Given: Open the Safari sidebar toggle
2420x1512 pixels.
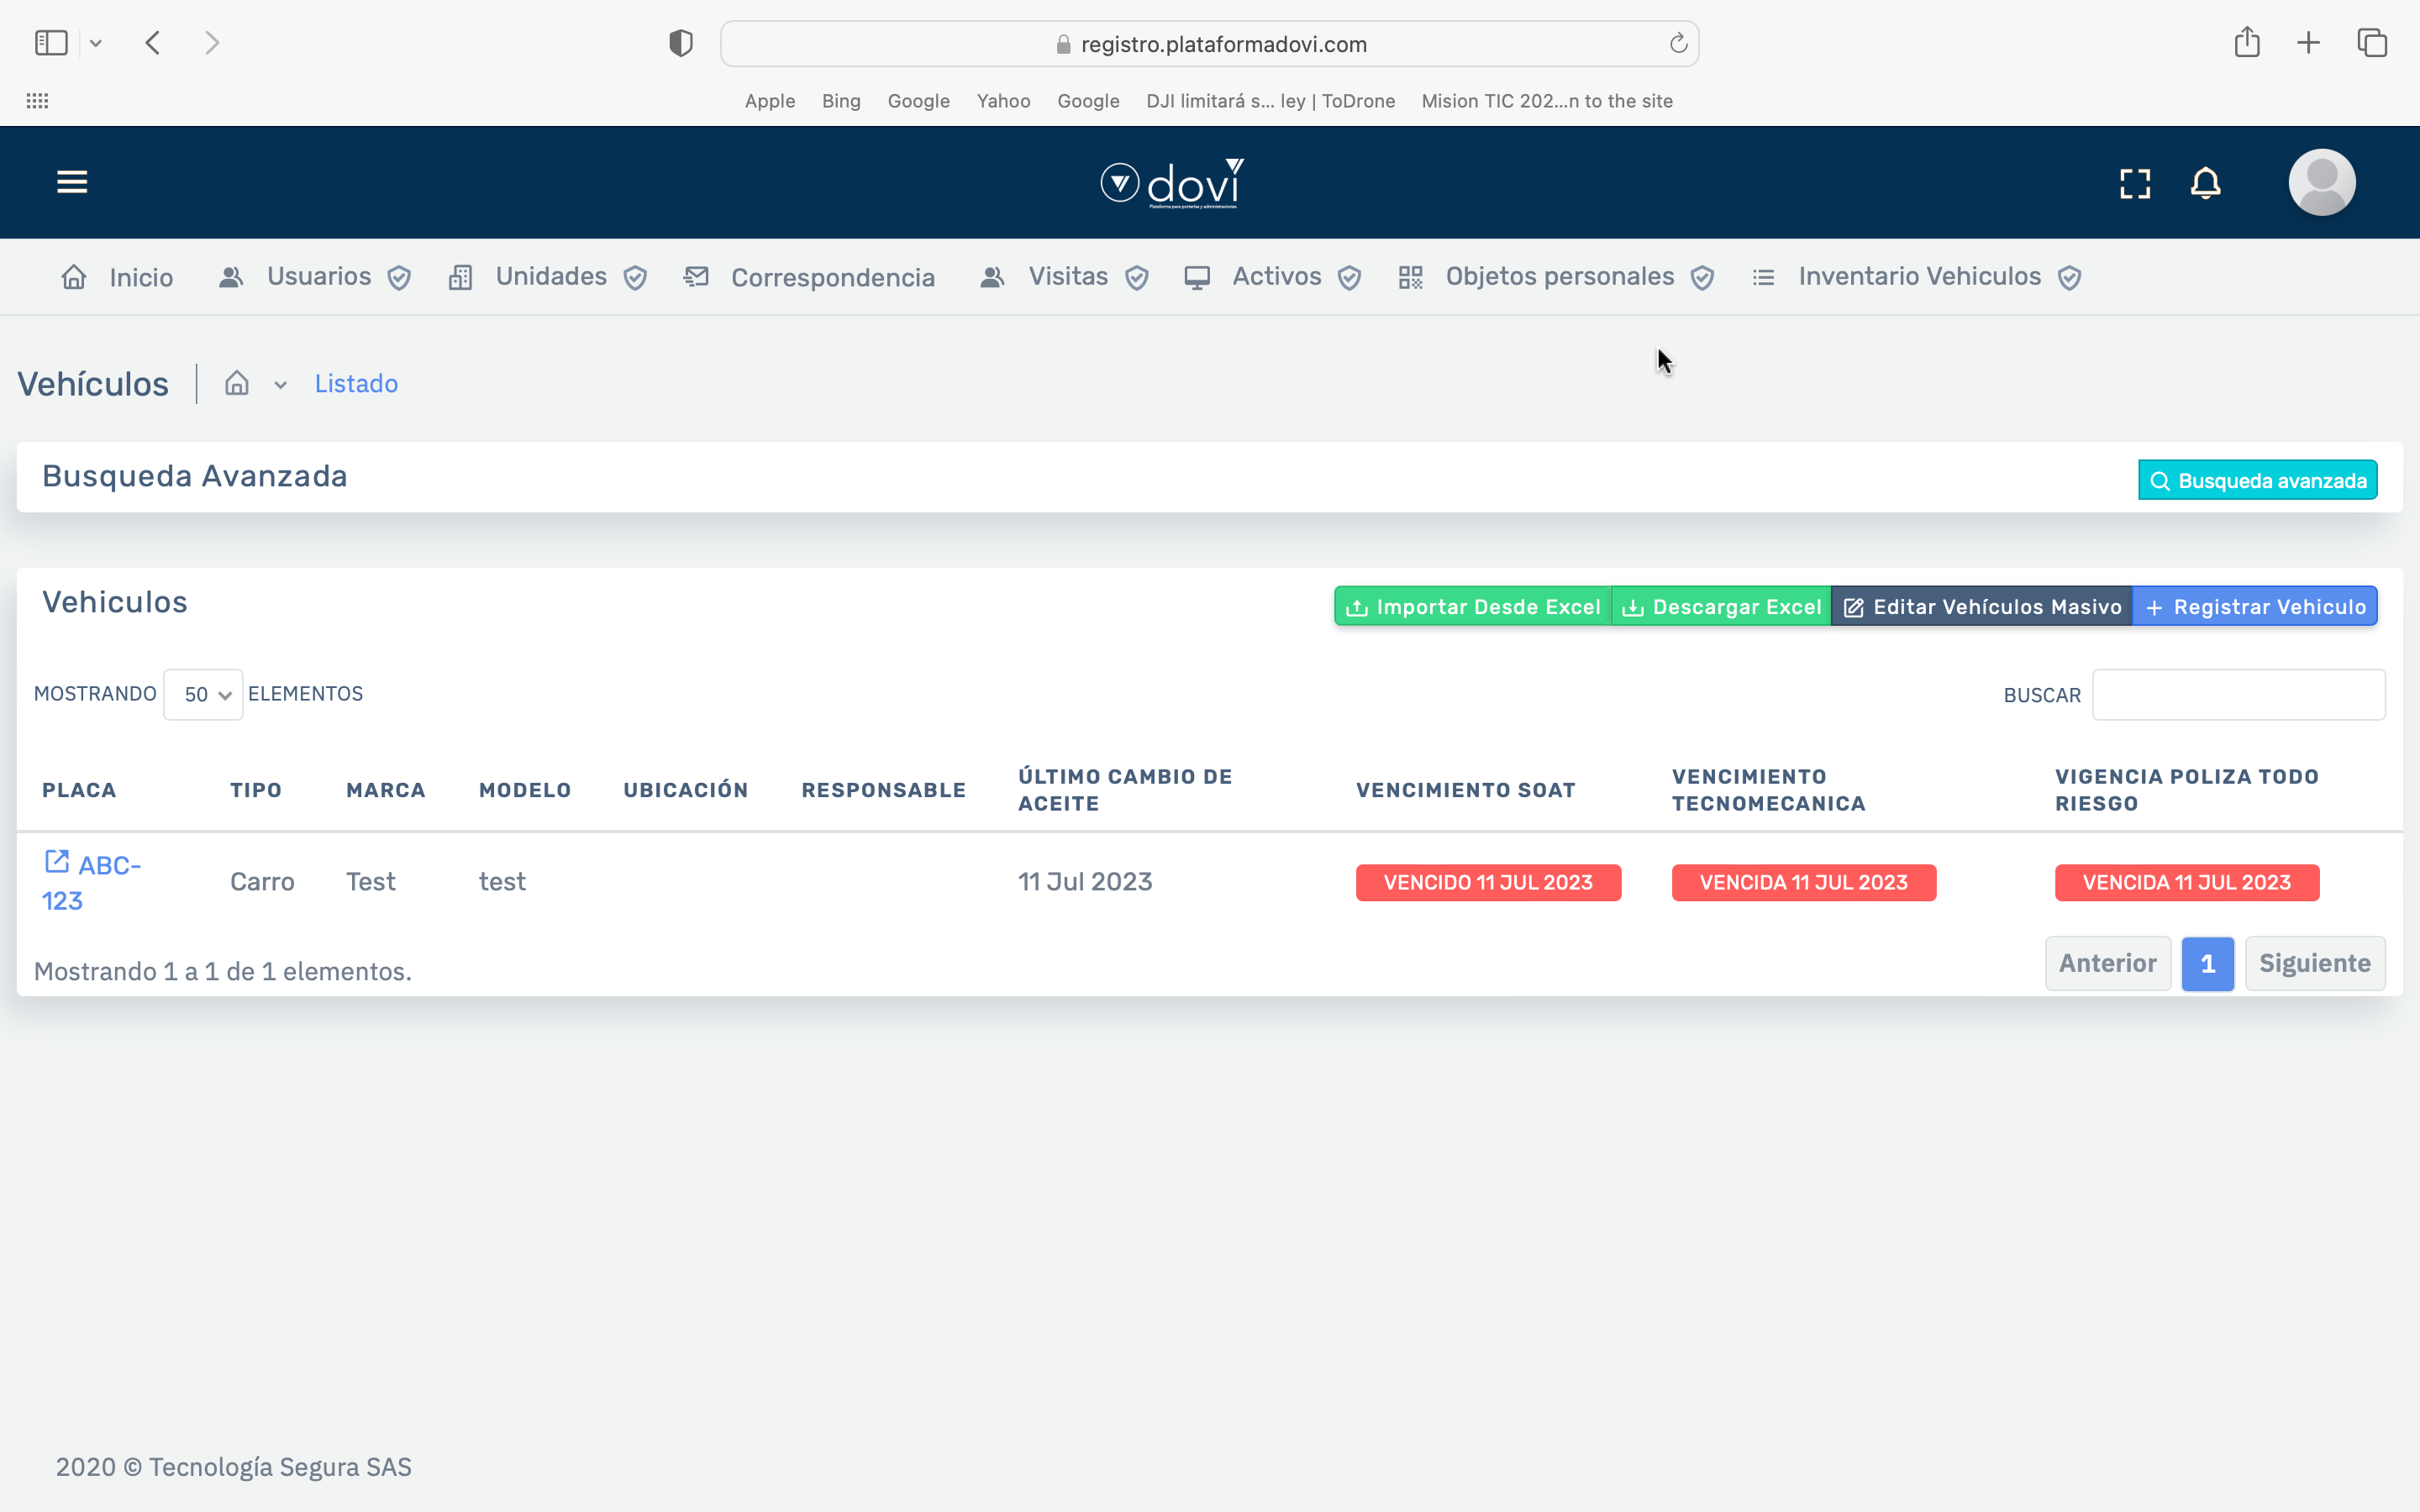Looking at the screenshot, I should [x=51, y=43].
